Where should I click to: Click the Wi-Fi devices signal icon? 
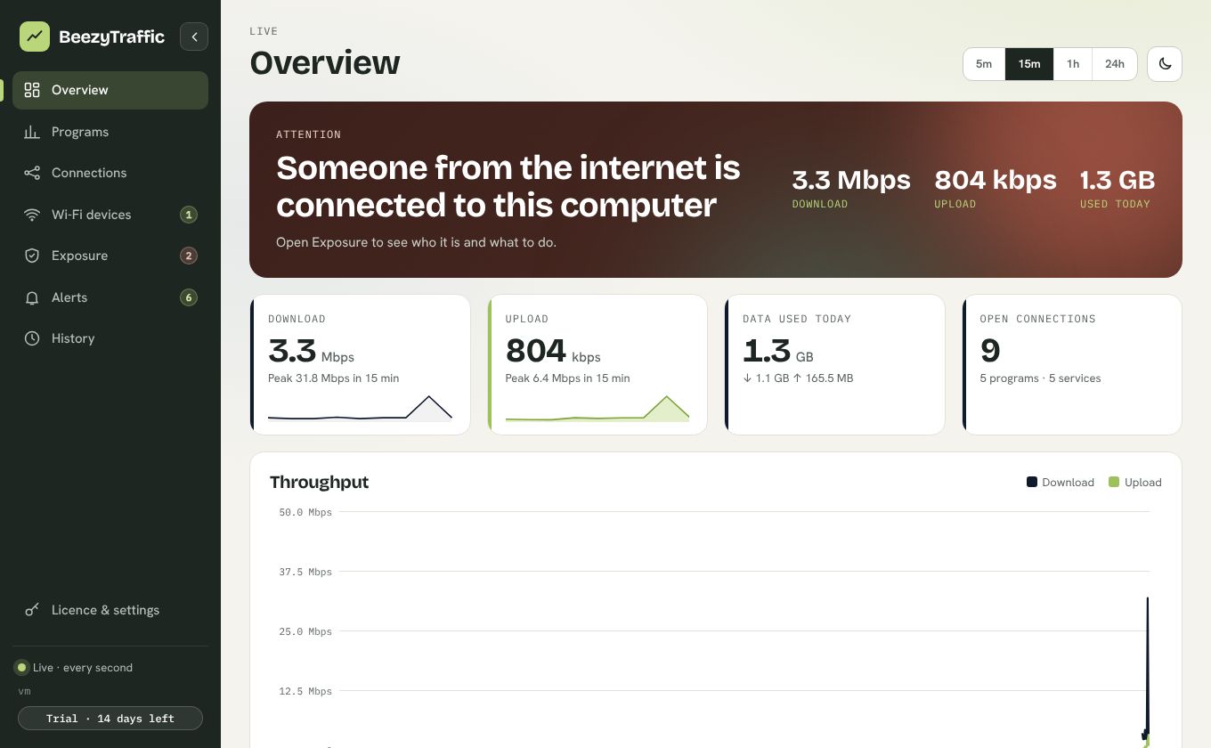click(x=32, y=215)
